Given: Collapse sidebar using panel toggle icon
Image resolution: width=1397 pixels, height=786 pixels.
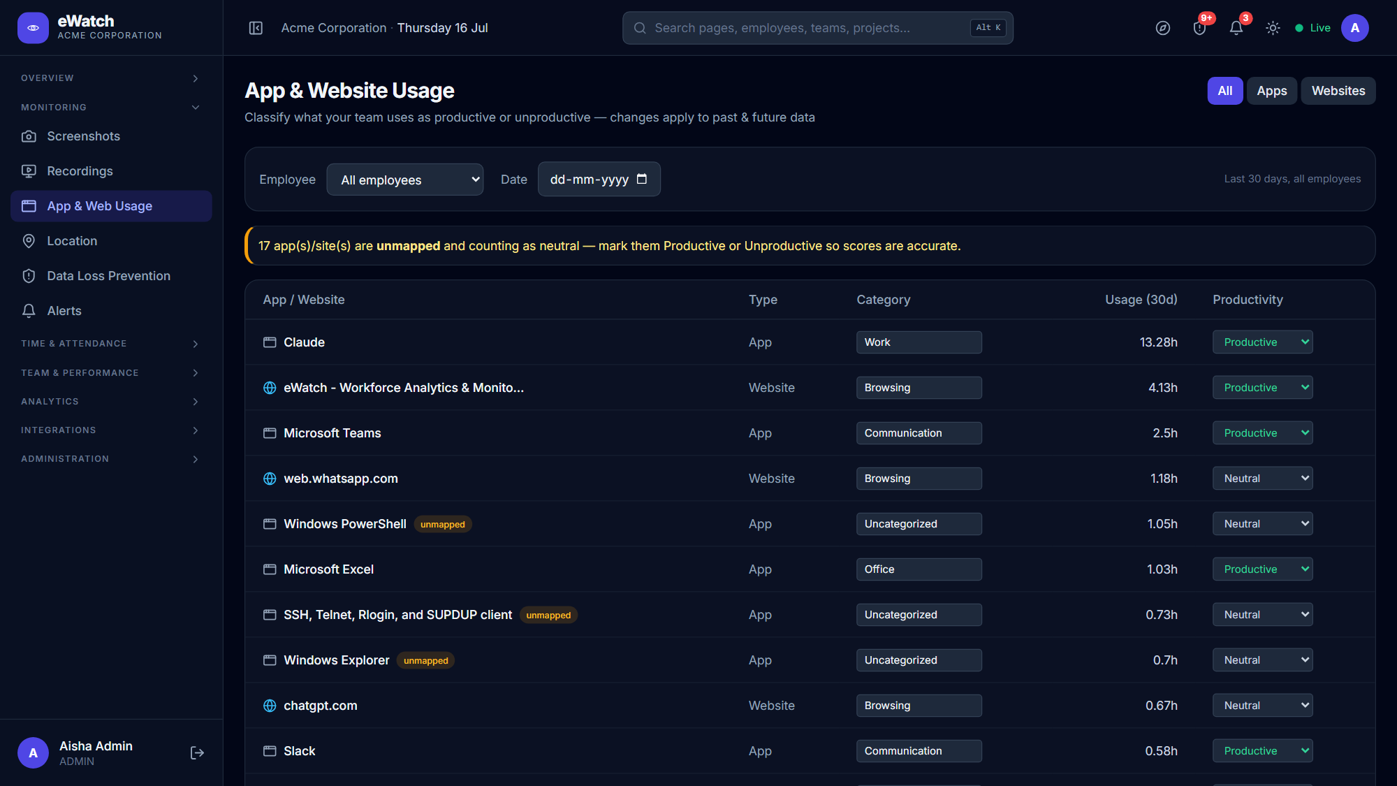Looking at the screenshot, I should pos(256,28).
